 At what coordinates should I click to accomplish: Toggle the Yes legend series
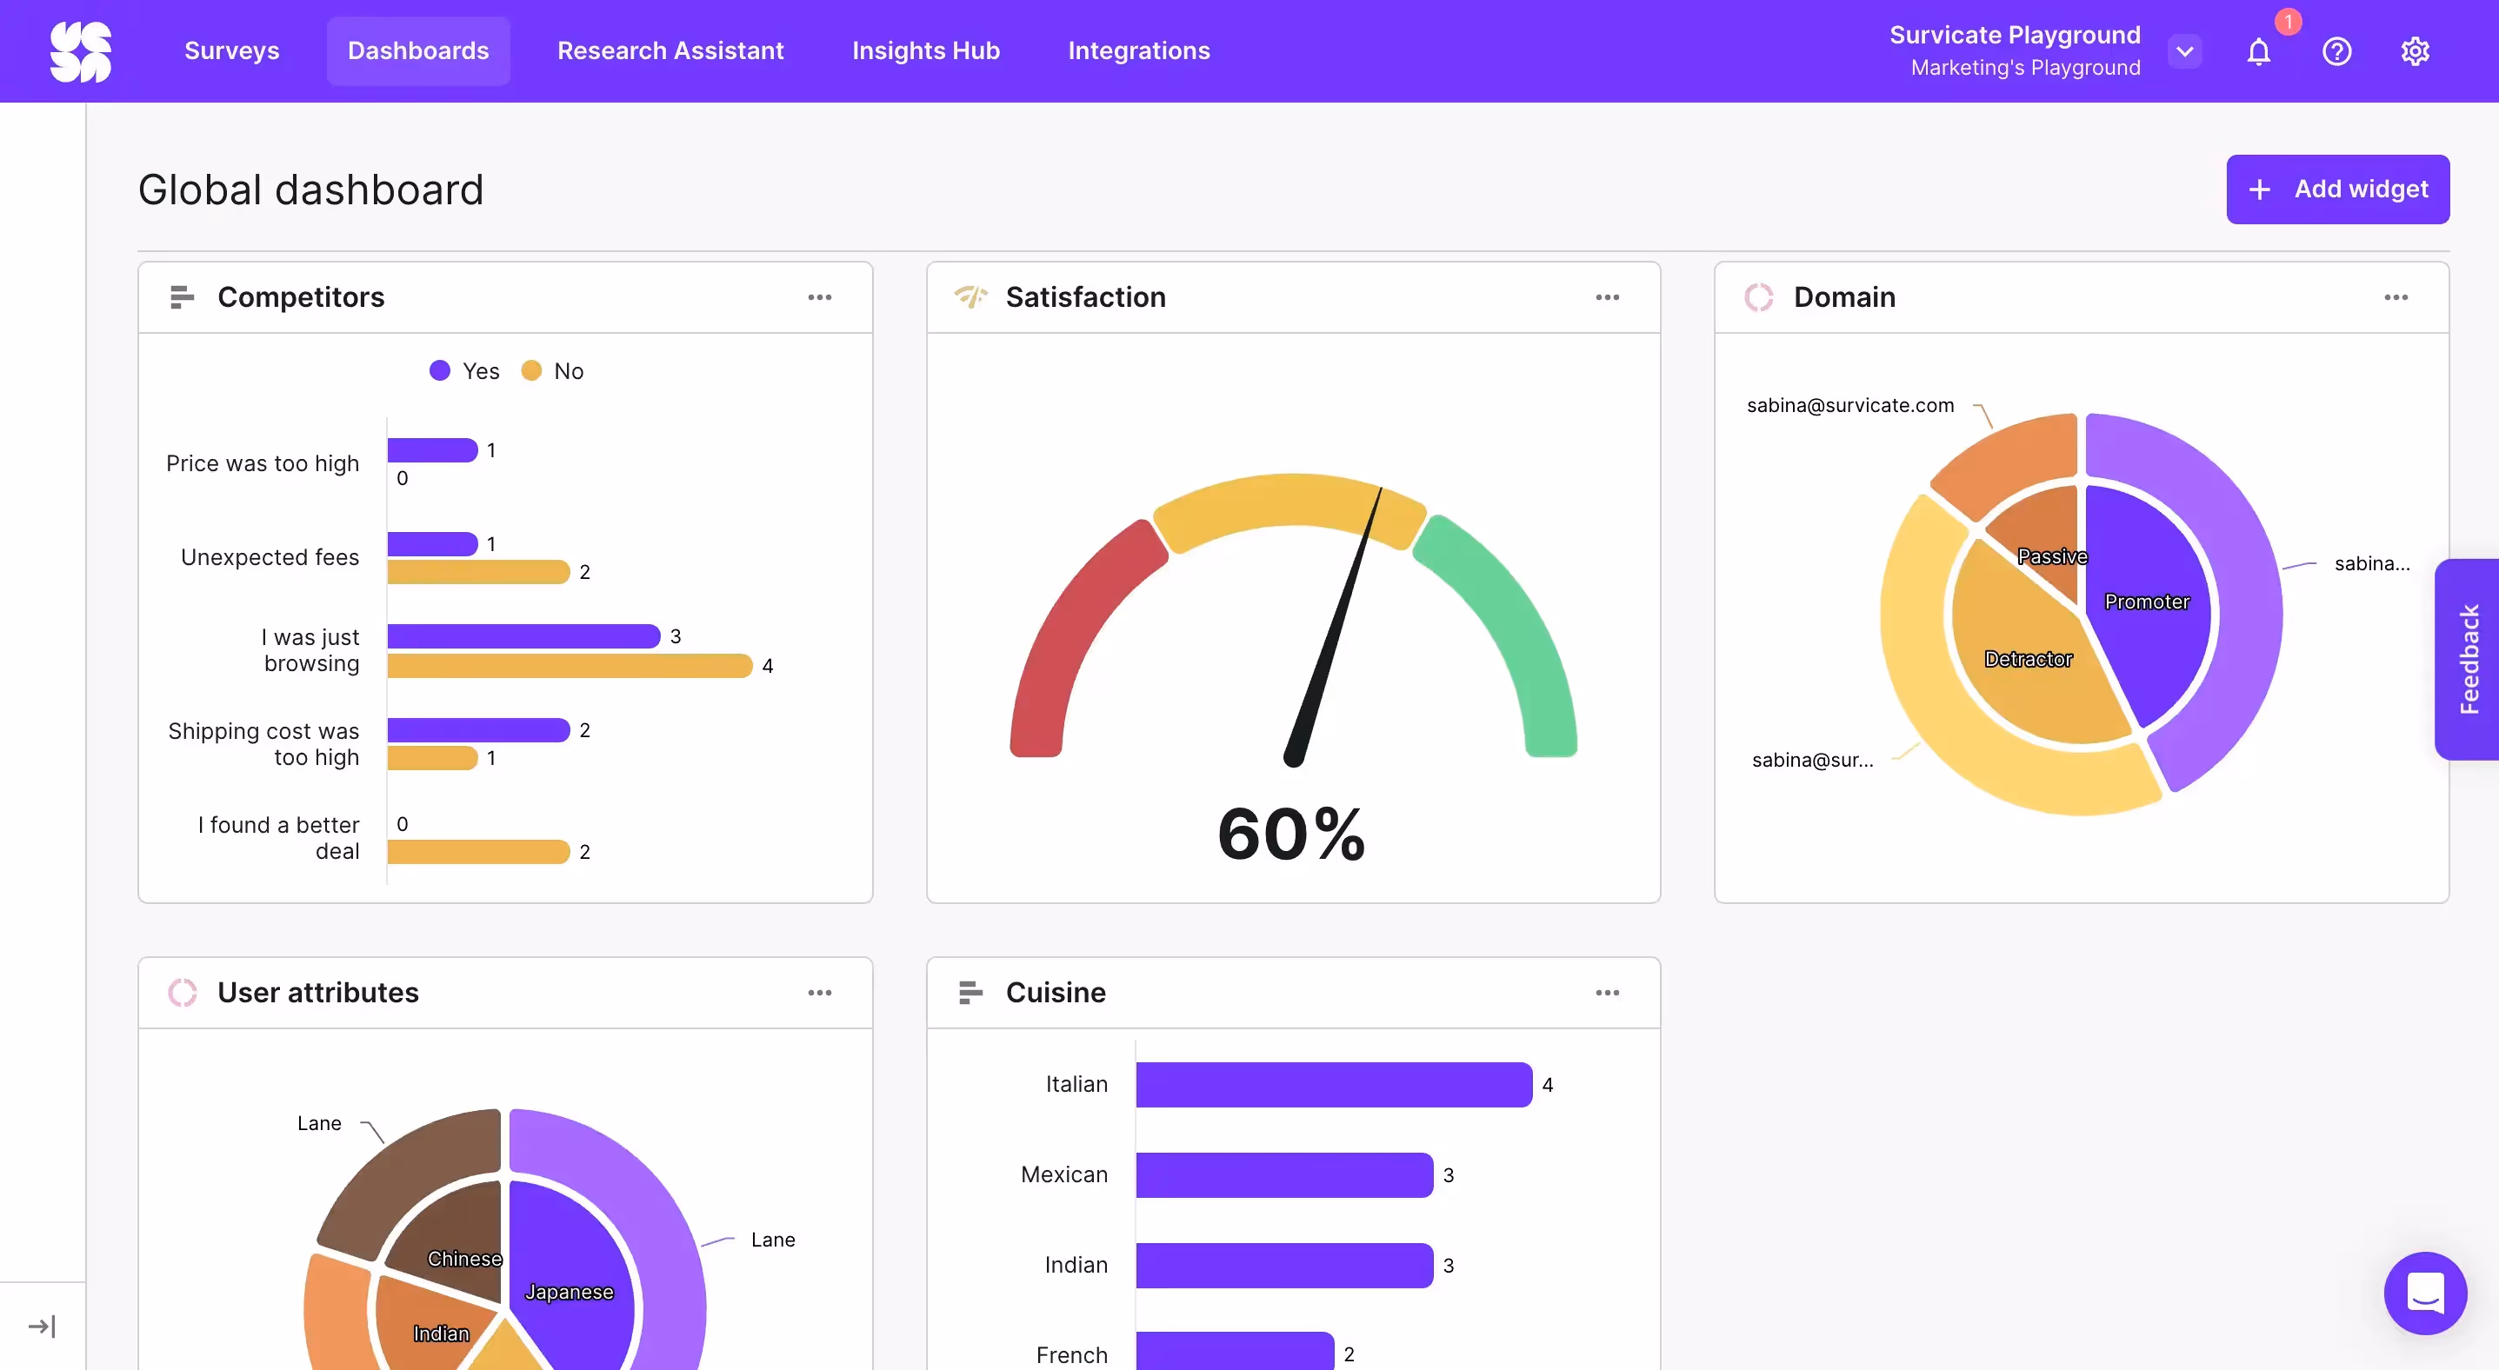464,370
